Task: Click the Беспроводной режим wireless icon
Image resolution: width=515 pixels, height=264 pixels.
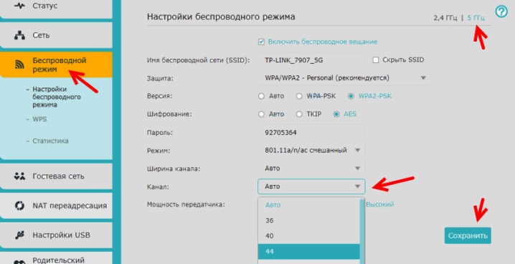Action: coord(19,65)
